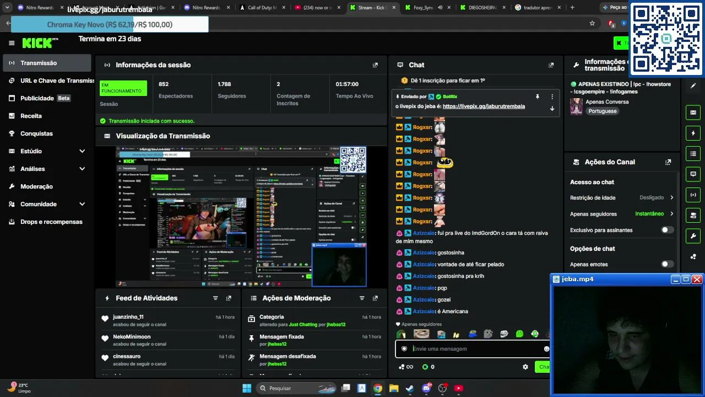Click the stream preview video thumbnail
Image resolution: width=705 pixels, height=397 pixels.
click(241, 217)
